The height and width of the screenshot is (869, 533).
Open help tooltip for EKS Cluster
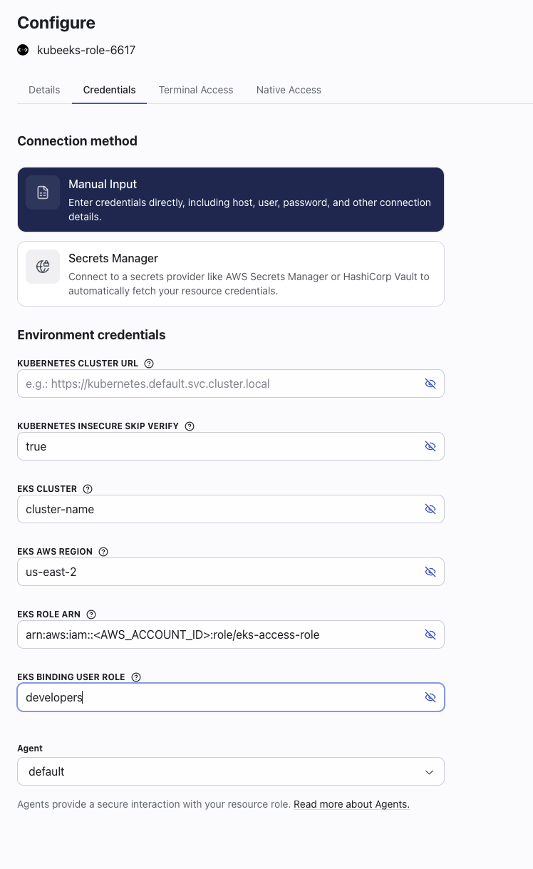click(x=87, y=488)
